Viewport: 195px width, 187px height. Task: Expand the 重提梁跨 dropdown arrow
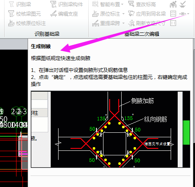(x=123, y=23)
